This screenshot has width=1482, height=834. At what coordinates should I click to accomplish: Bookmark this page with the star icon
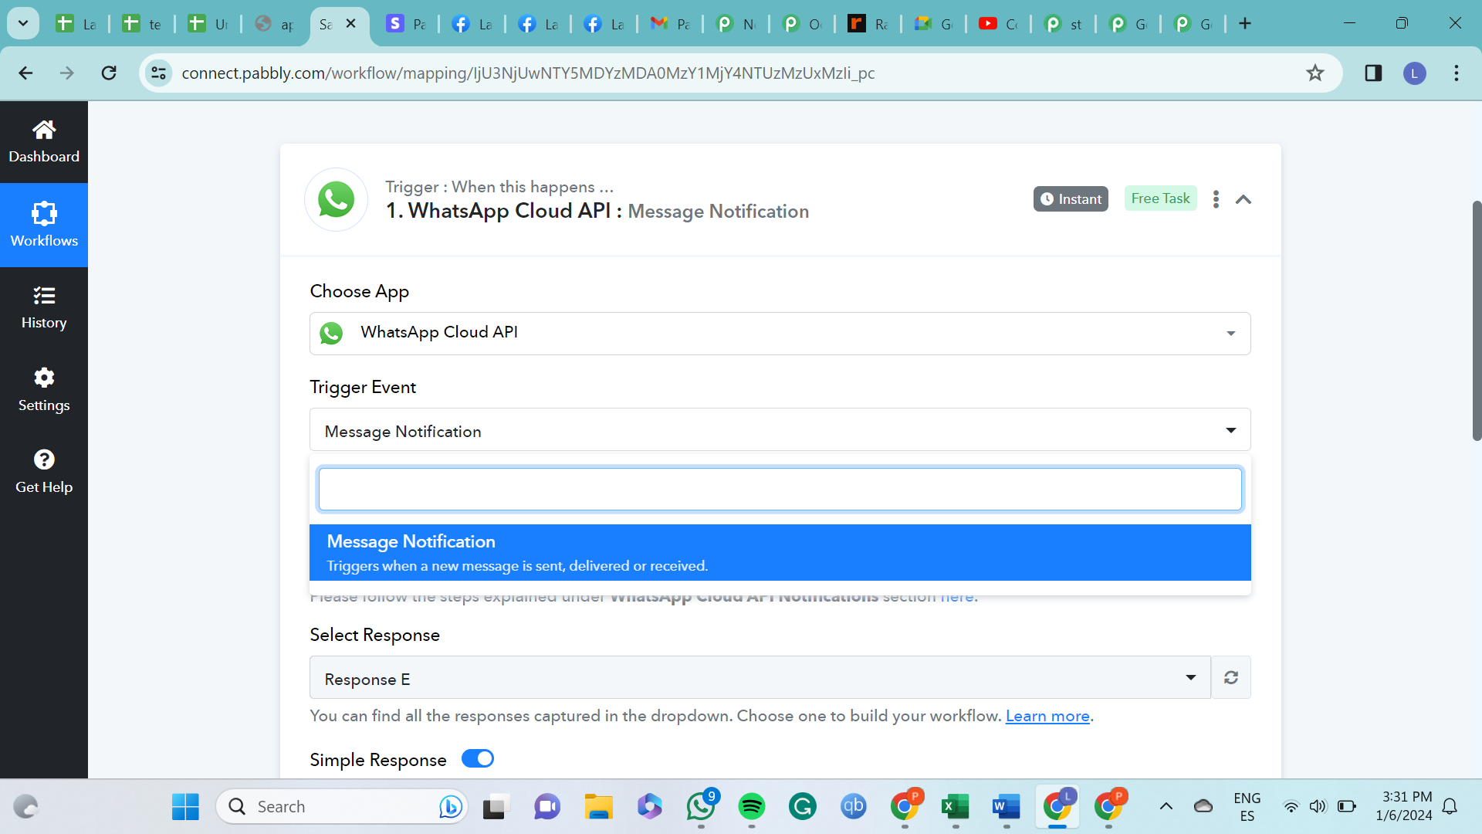coord(1315,73)
